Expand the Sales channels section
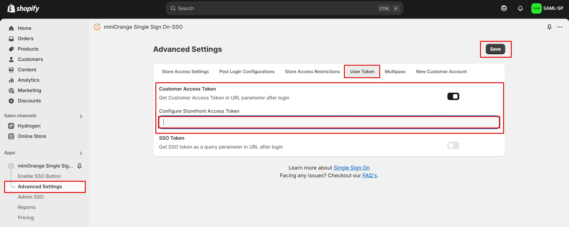 pyautogui.click(x=81, y=116)
